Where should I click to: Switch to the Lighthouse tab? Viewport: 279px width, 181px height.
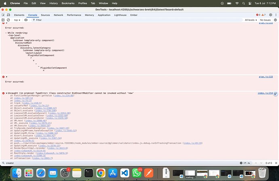point(120,15)
